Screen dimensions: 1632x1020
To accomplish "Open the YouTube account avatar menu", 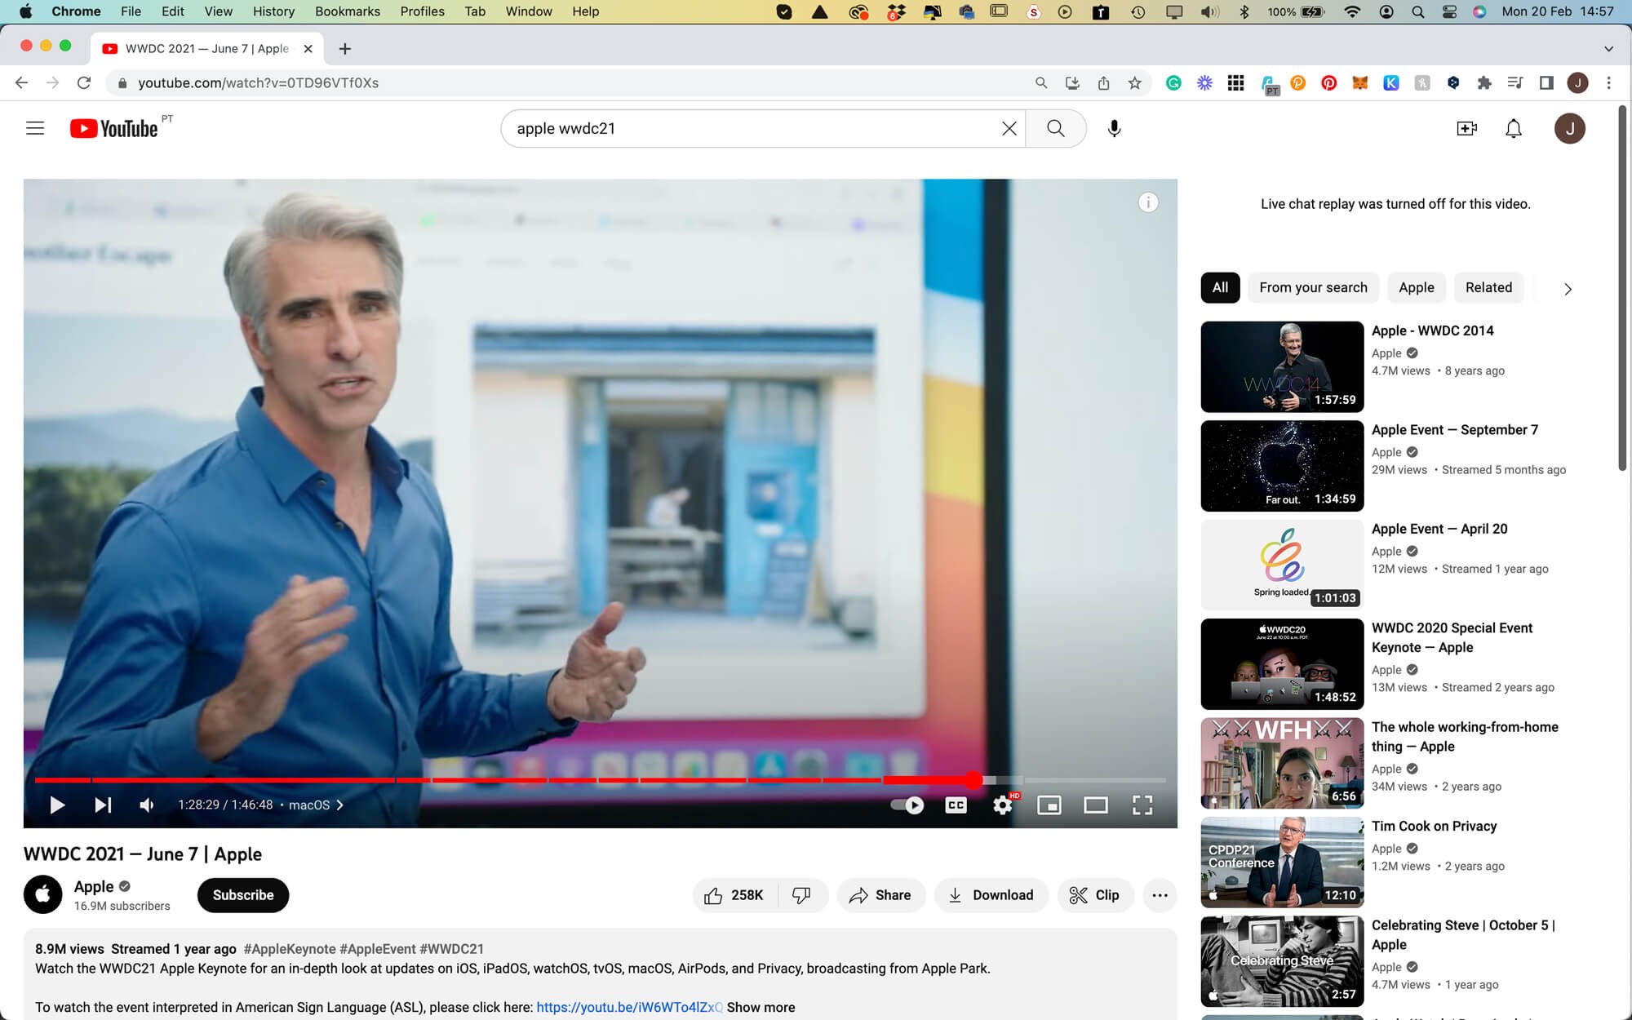I will point(1569,128).
